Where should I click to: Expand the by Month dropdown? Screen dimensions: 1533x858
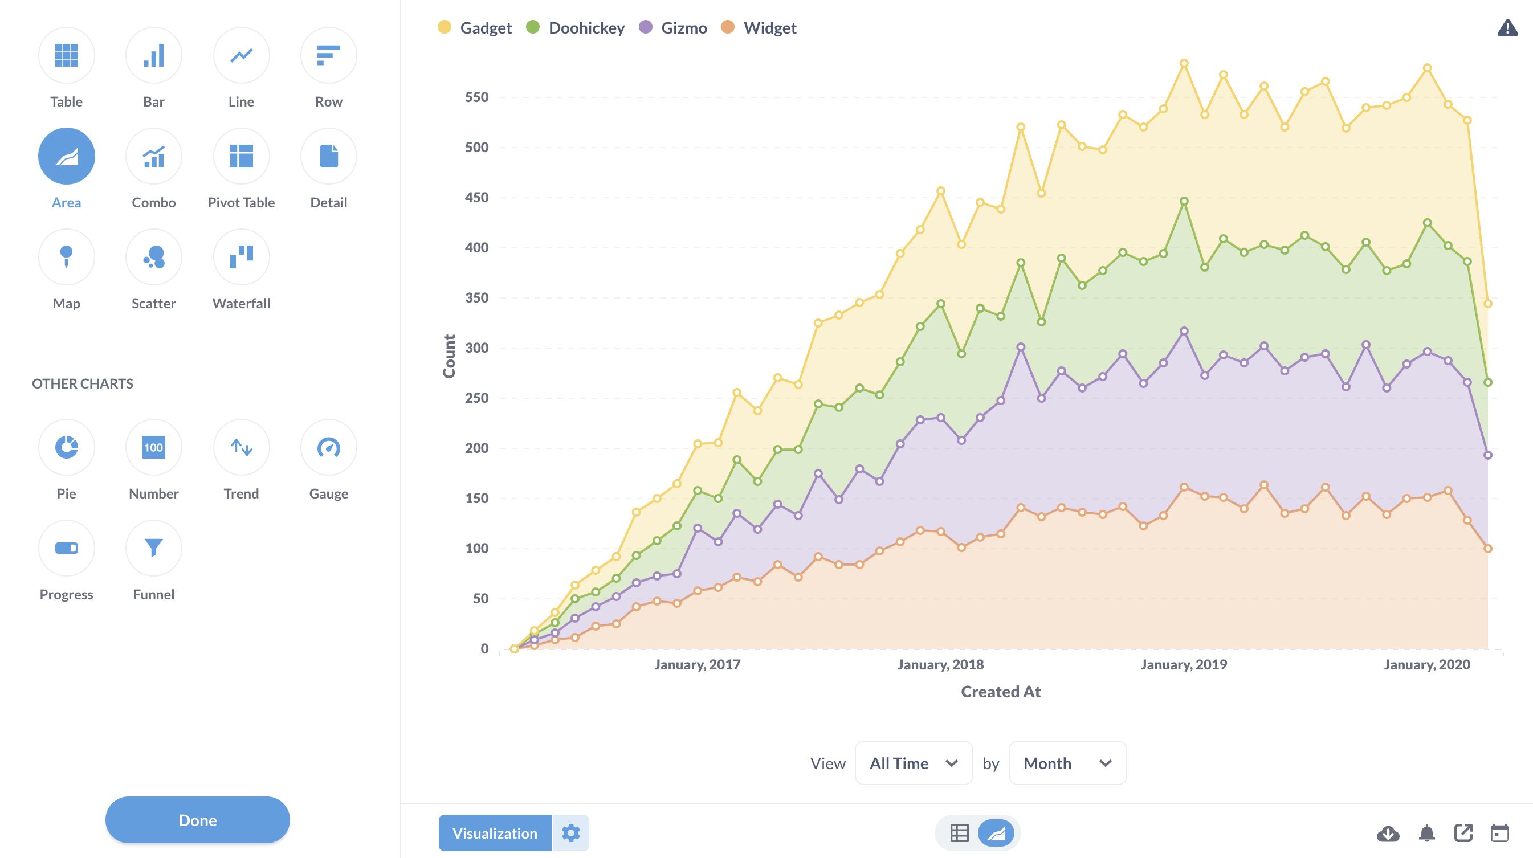pos(1062,762)
